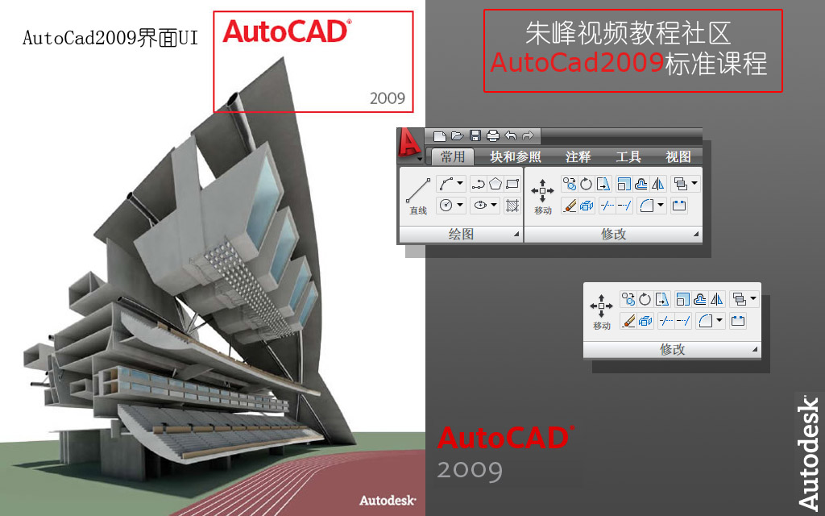The height and width of the screenshot is (516, 825).
Task: Click the Save floppy disk icon
Action: point(475,135)
